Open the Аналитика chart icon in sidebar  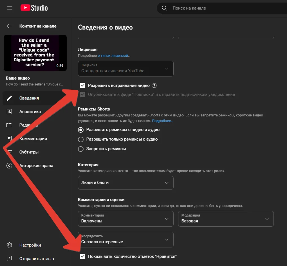(x=9, y=112)
